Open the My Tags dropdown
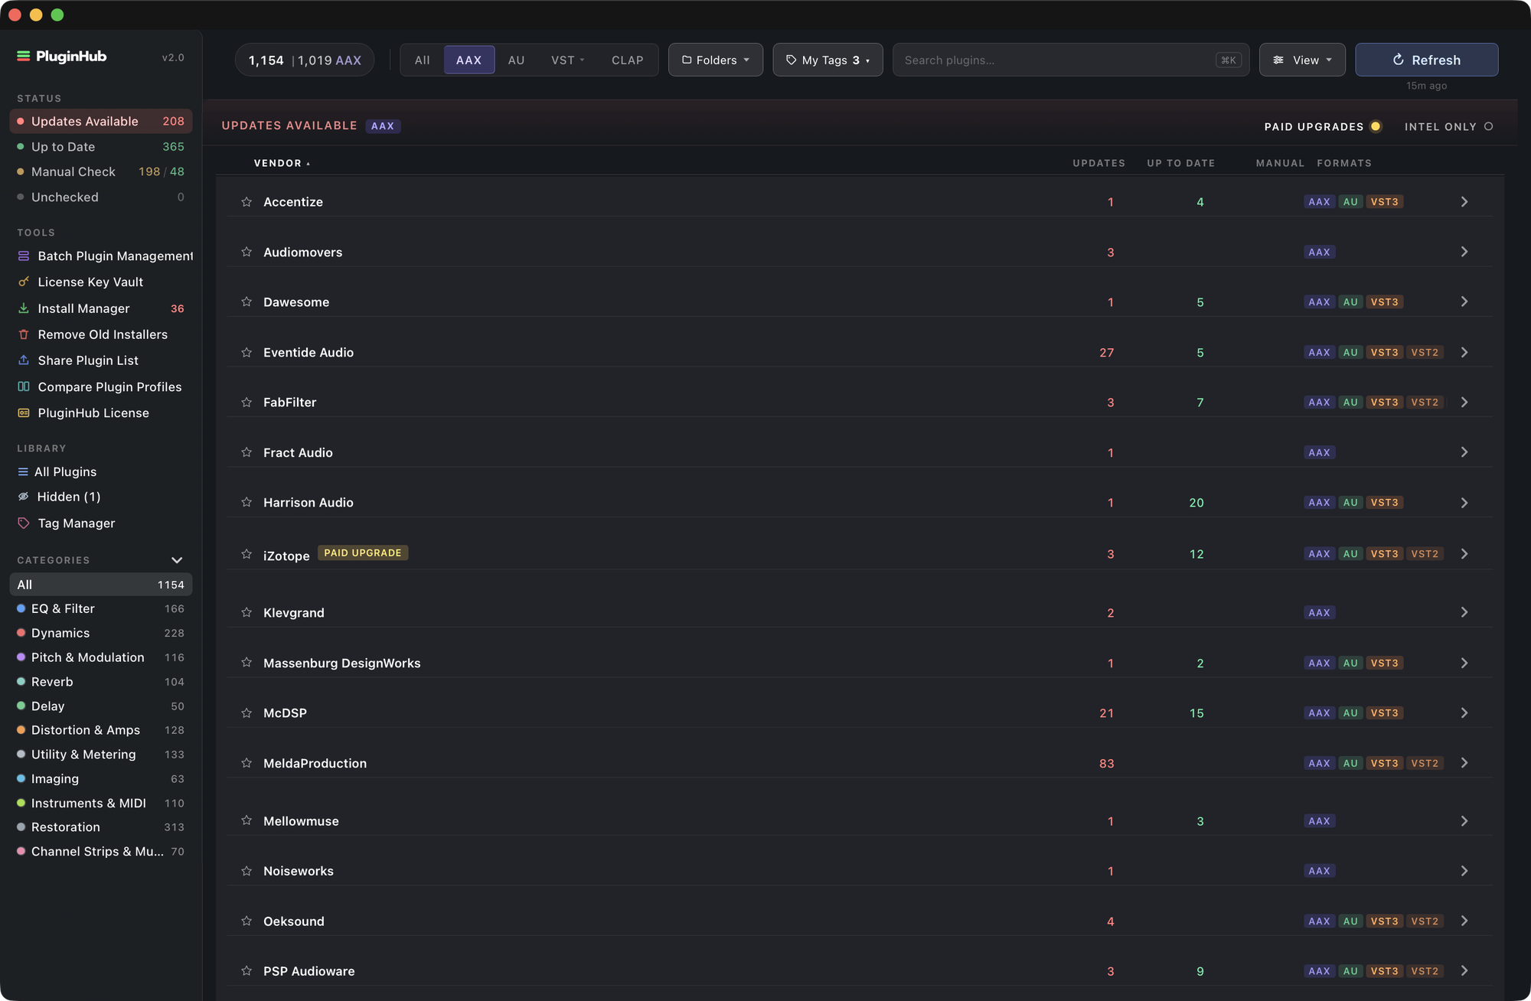Image resolution: width=1531 pixels, height=1001 pixels. (828, 60)
